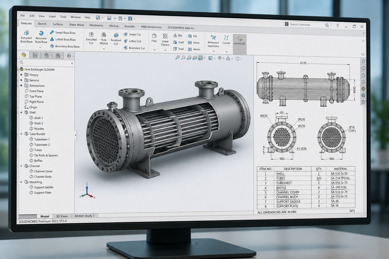Pick the Boundary Cut command
389x259 pixels.
click(x=134, y=48)
